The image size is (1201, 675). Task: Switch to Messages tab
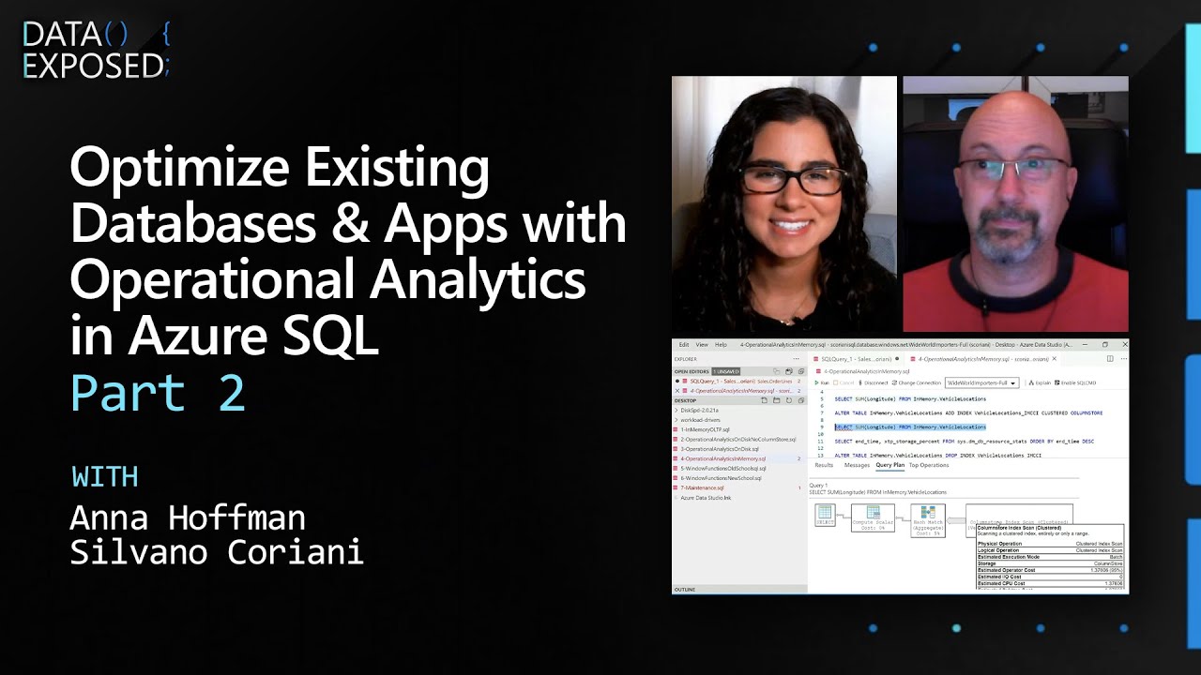click(857, 465)
